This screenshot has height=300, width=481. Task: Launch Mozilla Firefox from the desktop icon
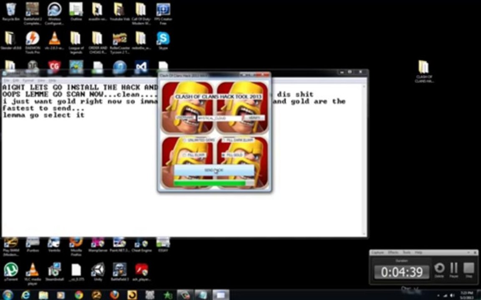click(x=76, y=246)
